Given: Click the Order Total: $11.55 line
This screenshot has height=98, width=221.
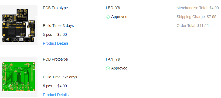Looking at the screenshot, I should pos(192,26).
